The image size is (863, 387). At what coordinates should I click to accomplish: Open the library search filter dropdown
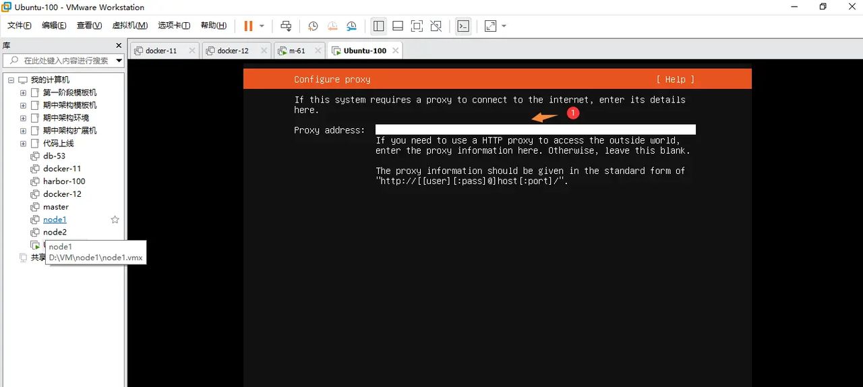click(119, 60)
